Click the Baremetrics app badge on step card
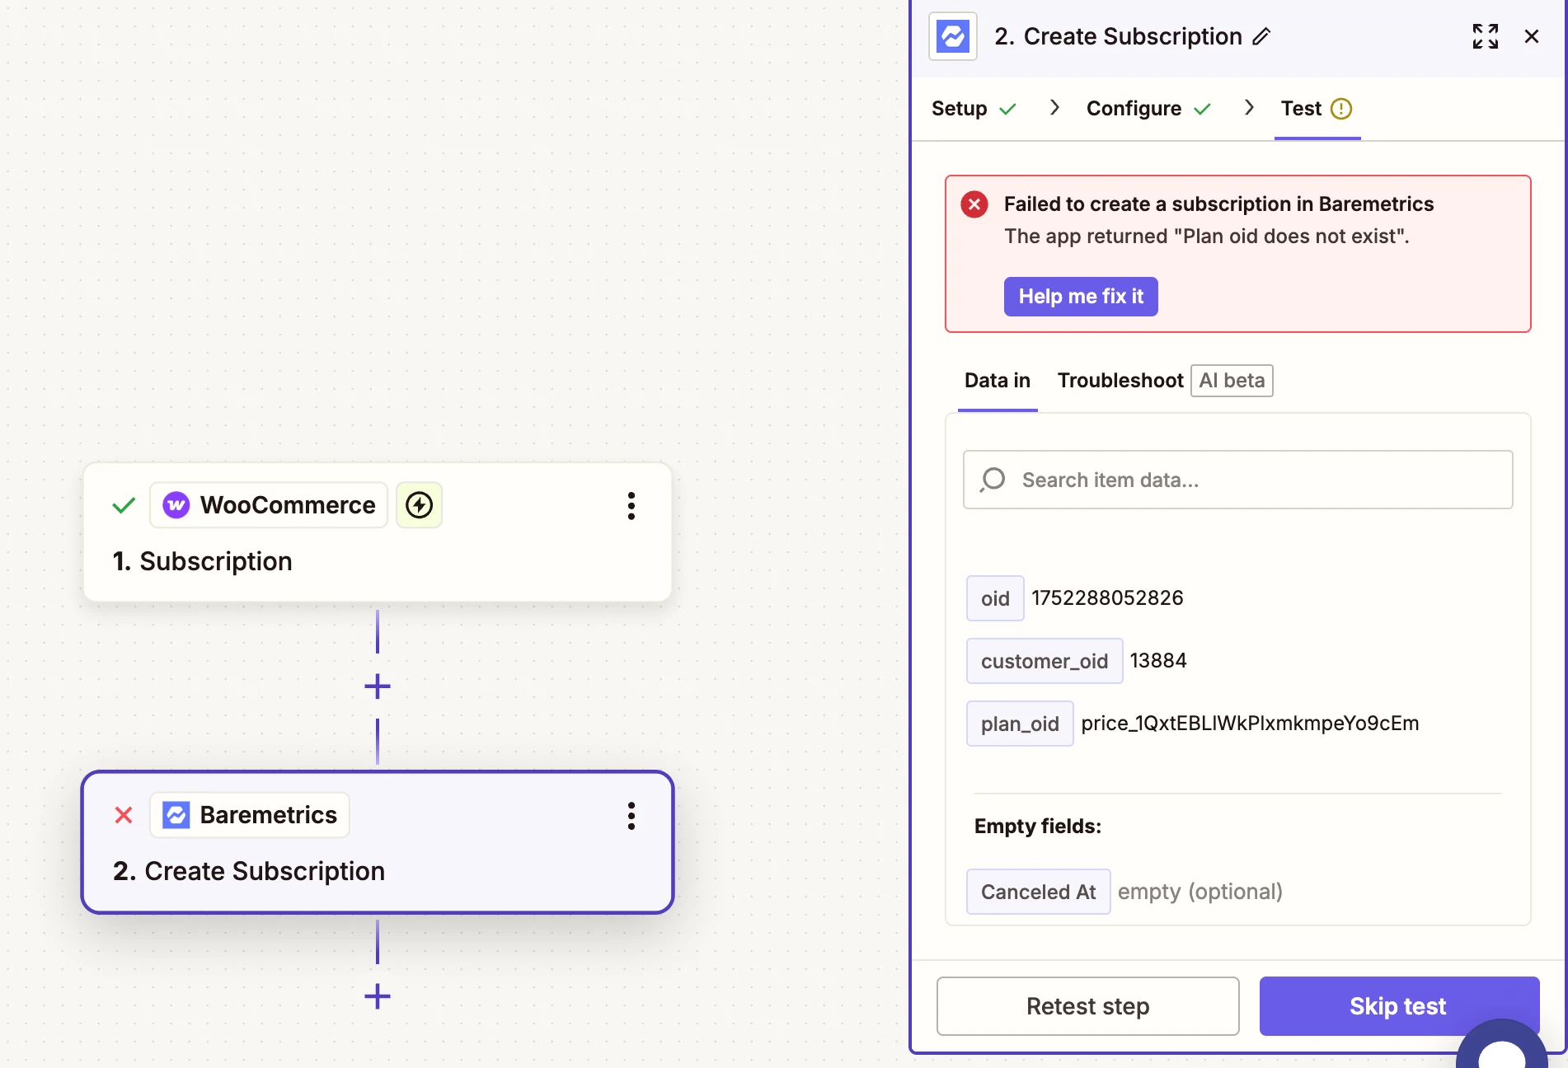 click(250, 815)
